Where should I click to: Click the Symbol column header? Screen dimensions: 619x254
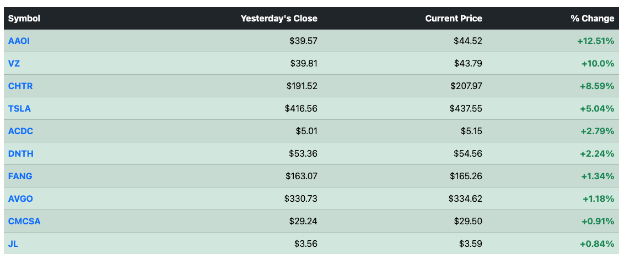tap(24, 19)
